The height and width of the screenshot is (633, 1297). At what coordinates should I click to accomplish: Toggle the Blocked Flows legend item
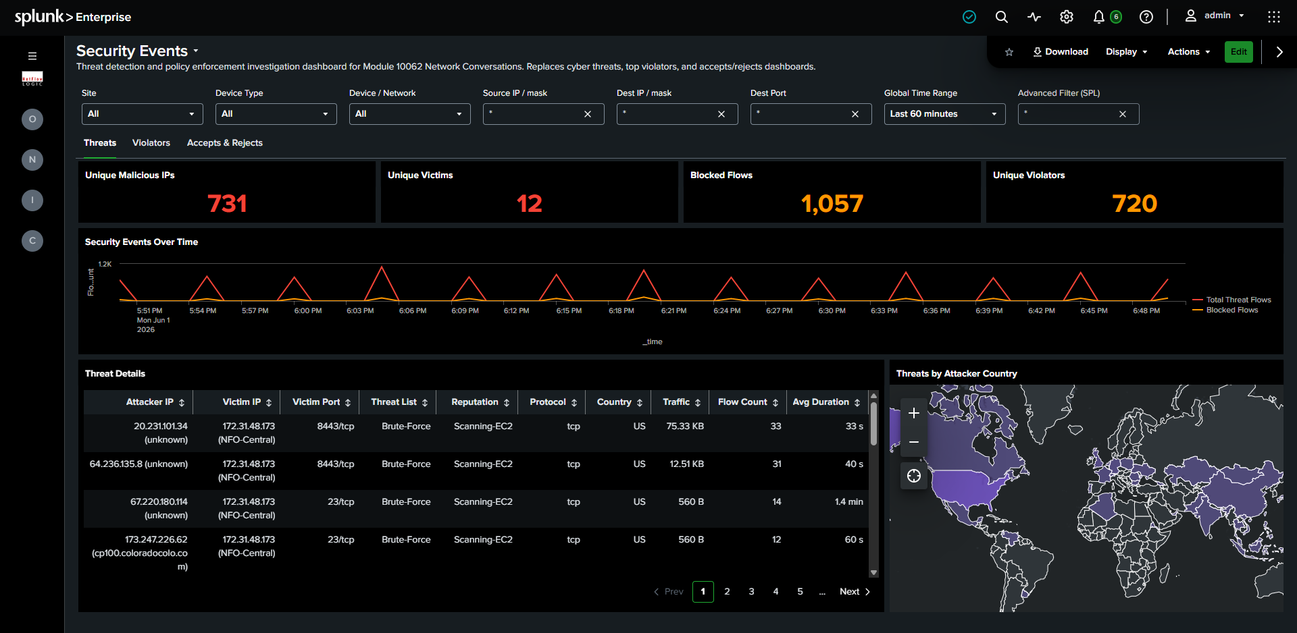pos(1225,310)
